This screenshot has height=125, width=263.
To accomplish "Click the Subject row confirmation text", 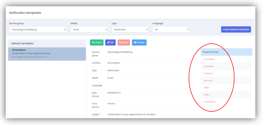I will click(132, 114).
